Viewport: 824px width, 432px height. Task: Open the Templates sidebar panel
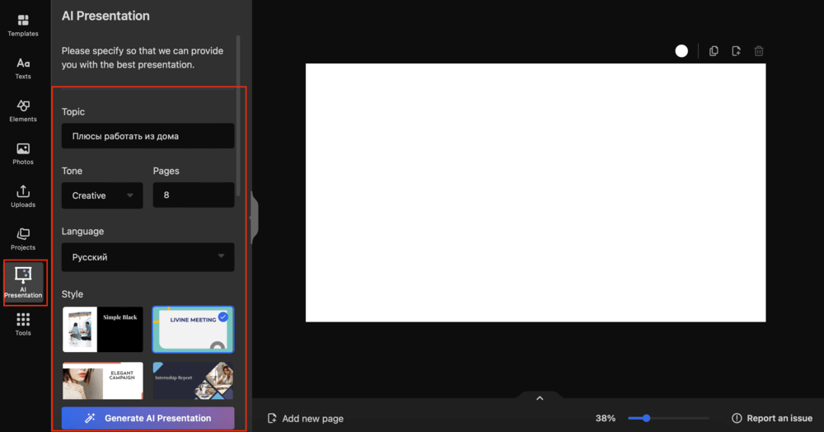pyautogui.click(x=23, y=25)
